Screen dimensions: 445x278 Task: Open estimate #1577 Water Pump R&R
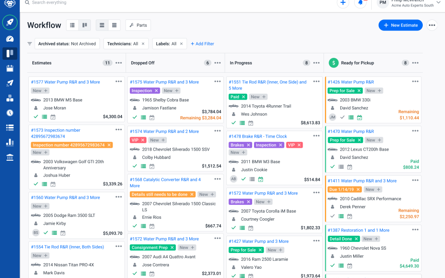65,82
